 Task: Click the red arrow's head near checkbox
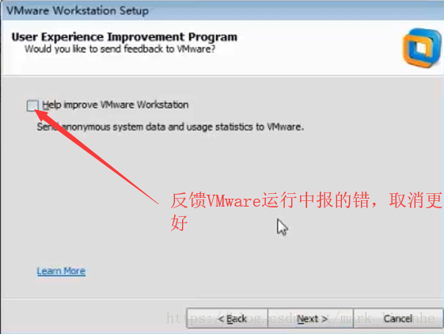coord(42,115)
